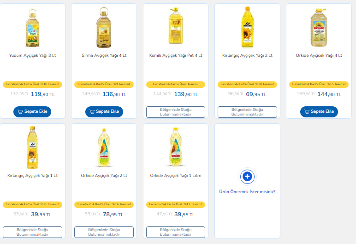
Task: Click the shopping cart icon on Sırma's Sepete Ekle button
Action: 92,112
